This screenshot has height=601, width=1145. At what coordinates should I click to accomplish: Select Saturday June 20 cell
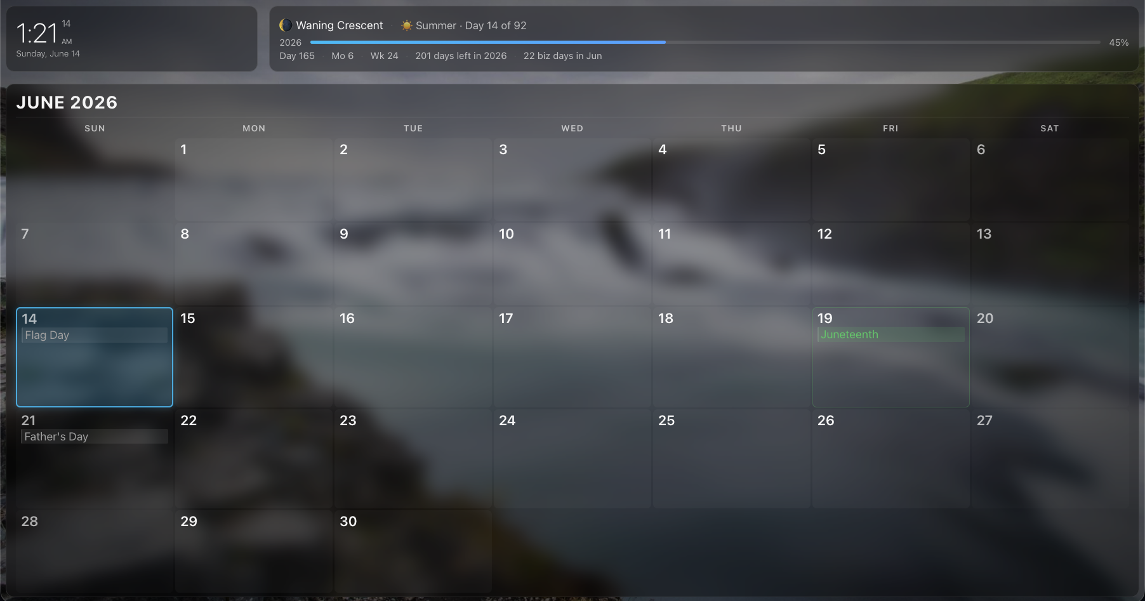pos(1050,357)
